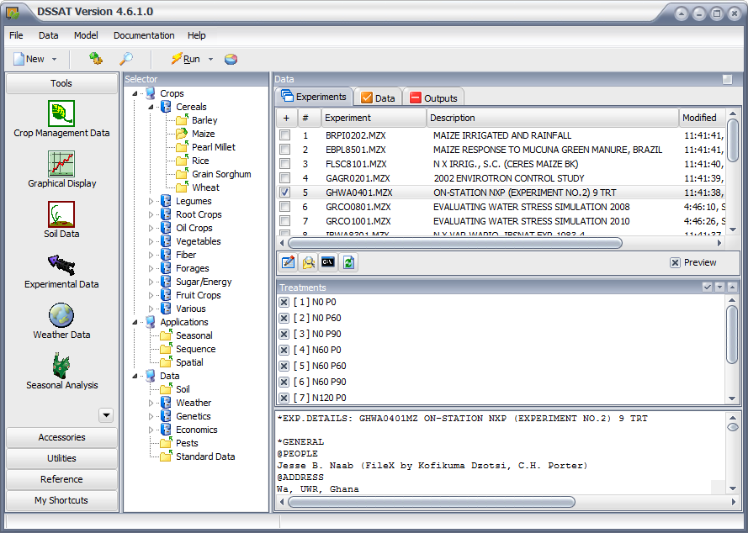Check the FLSC8101.MZX experiment checkbox
The width and height of the screenshot is (748, 533).
(x=284, y=164)
